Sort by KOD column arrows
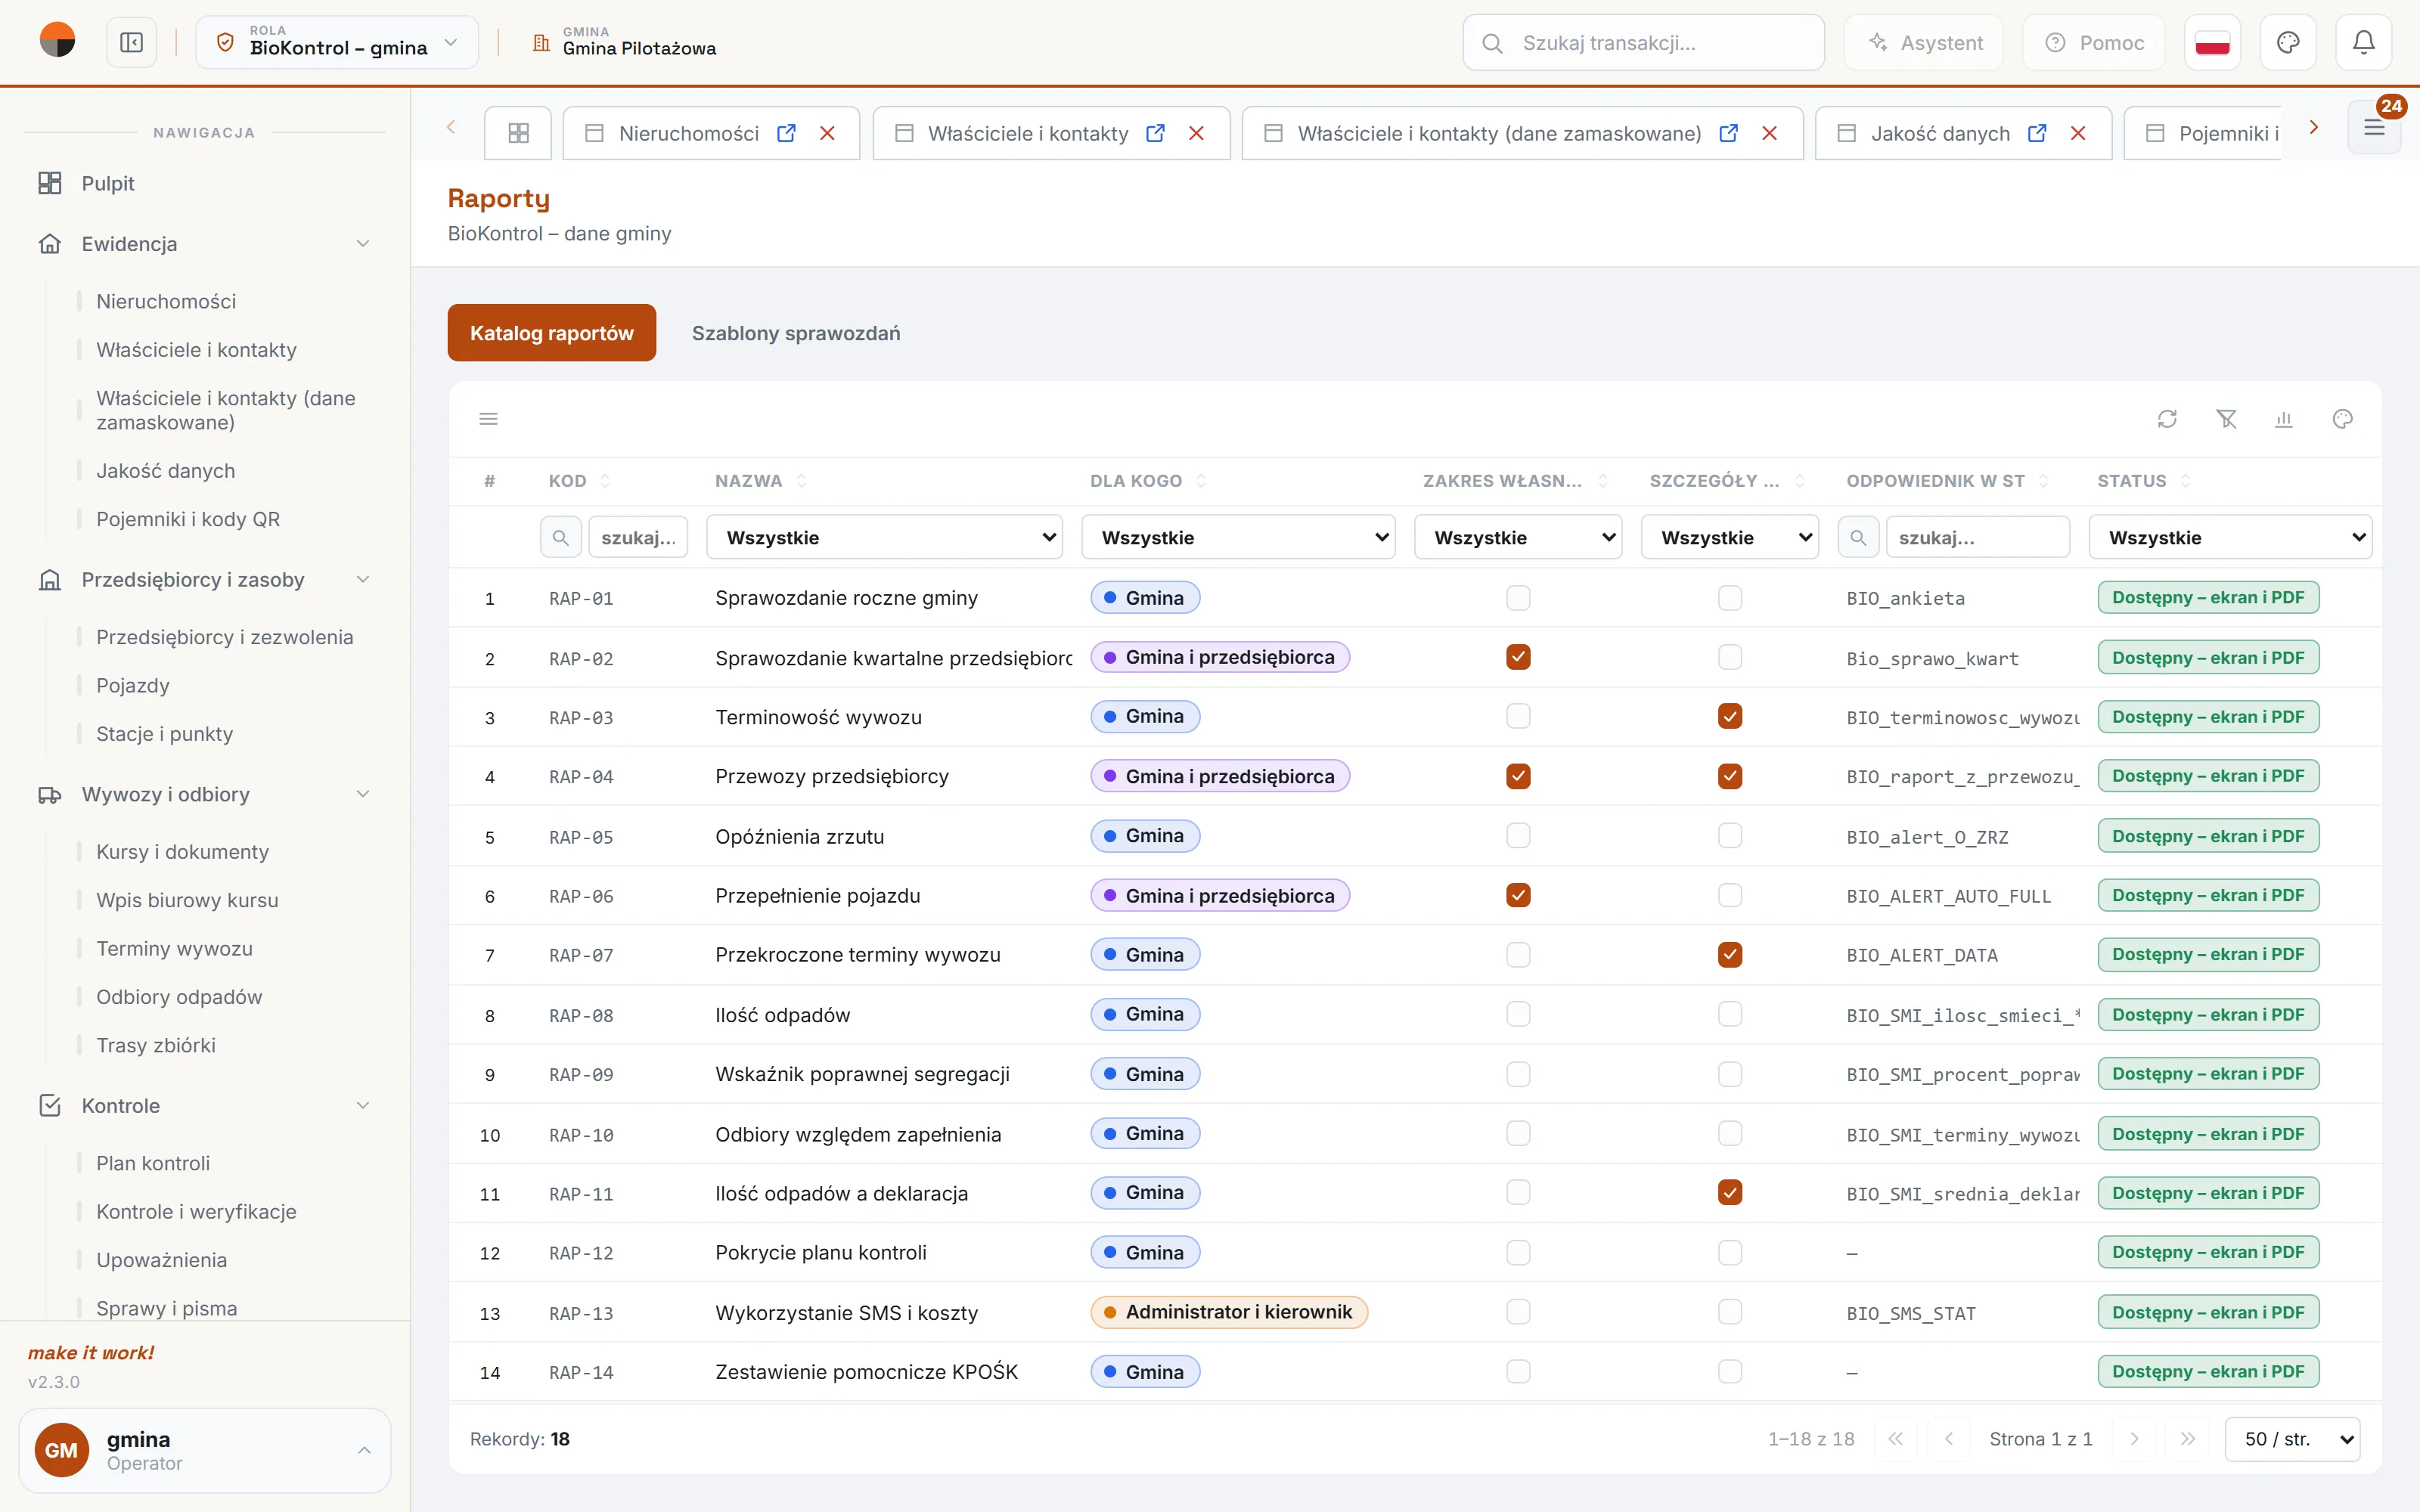This screenshot has width=2420, height=1512. pyautogui.click(x=605, y=481)
